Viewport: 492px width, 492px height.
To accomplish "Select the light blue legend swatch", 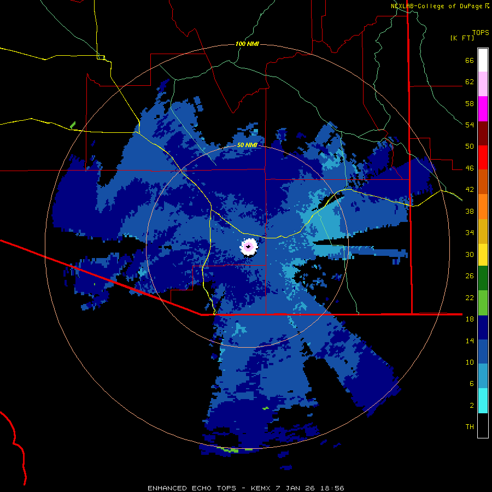I will [483, 376].
